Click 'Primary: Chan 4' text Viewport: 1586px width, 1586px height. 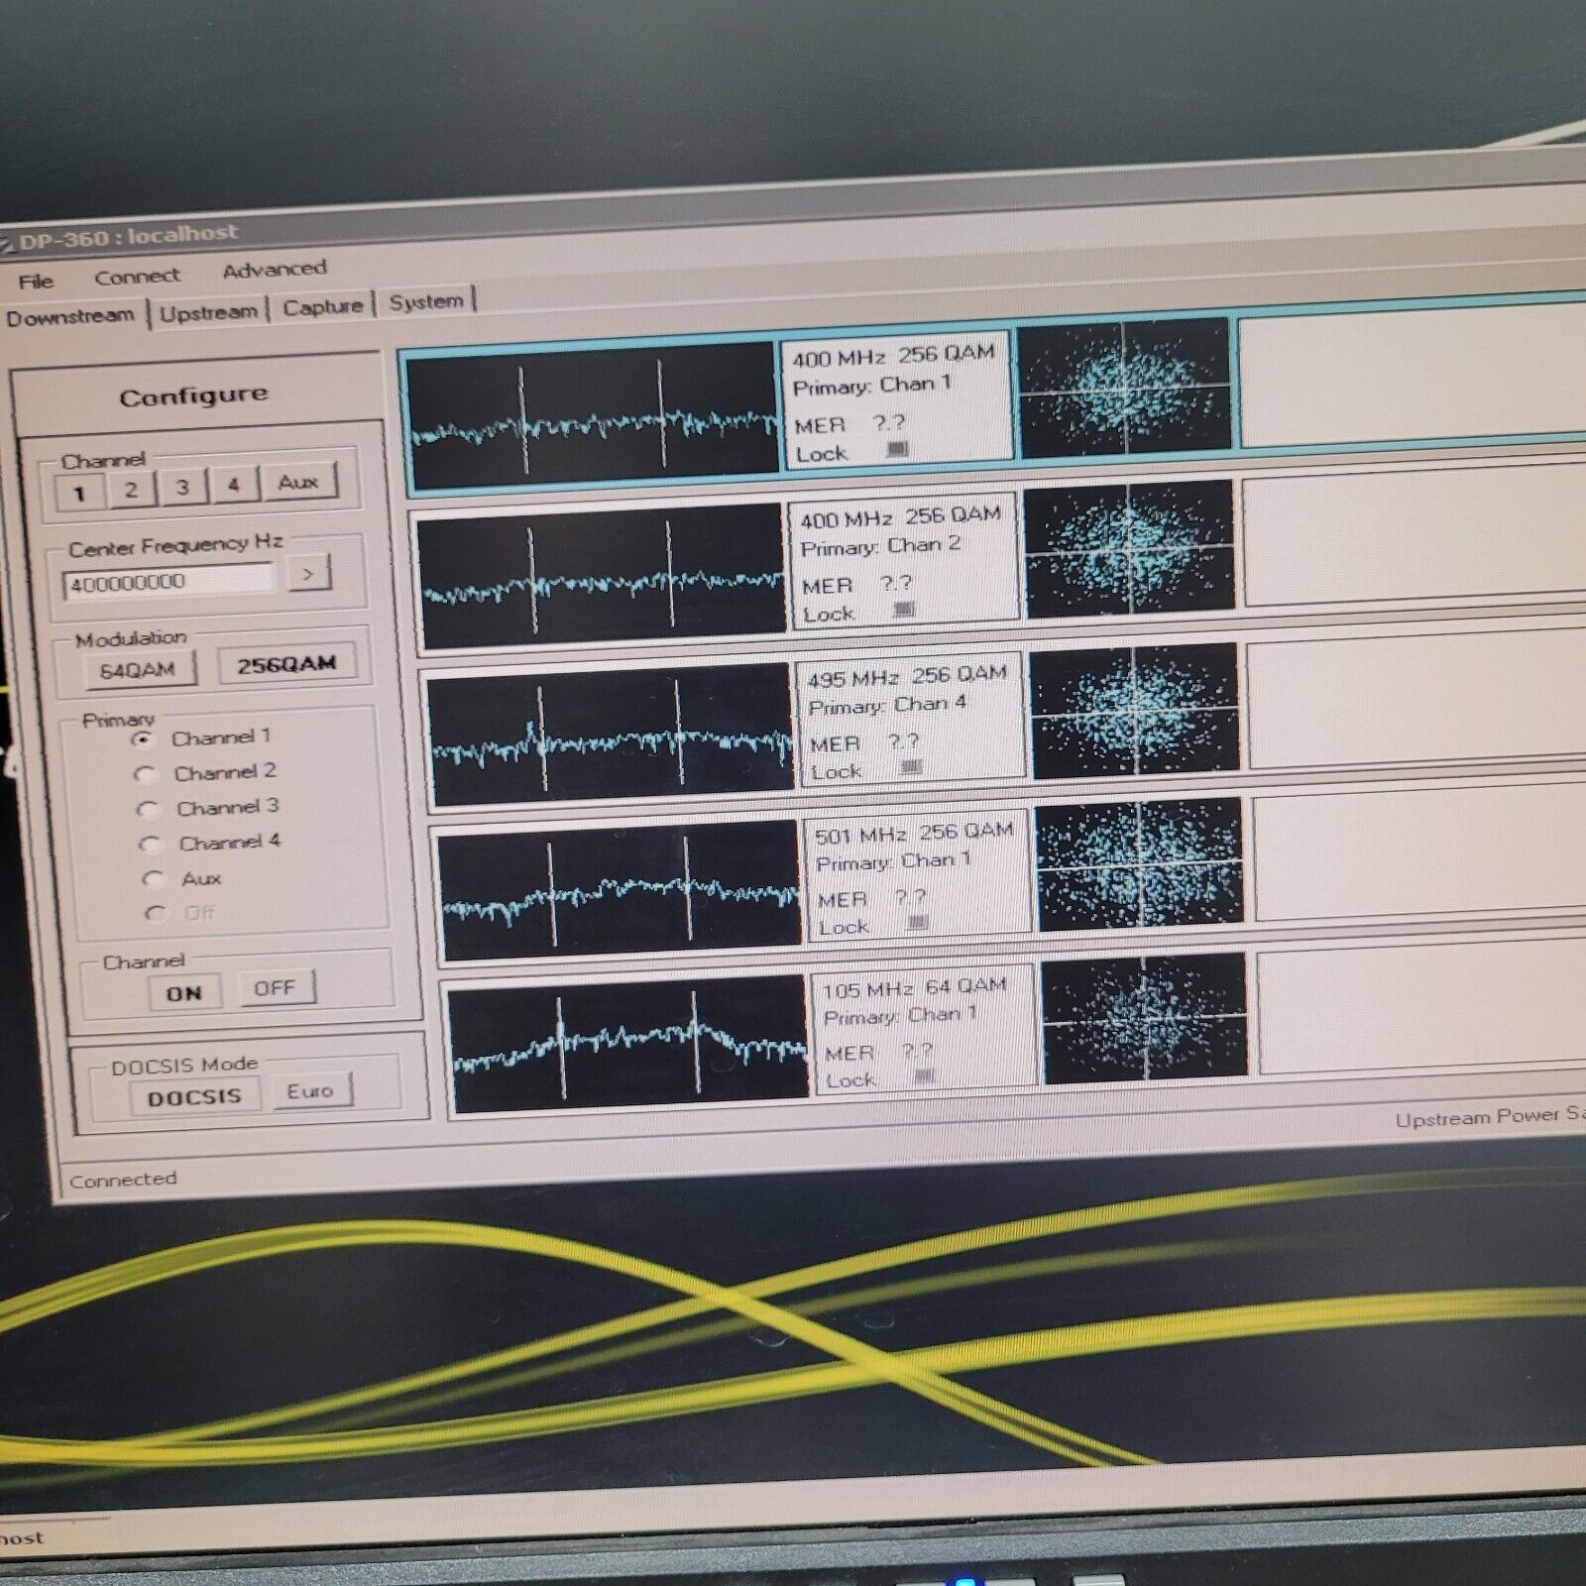pyautogui.click(x=887, y=706)
